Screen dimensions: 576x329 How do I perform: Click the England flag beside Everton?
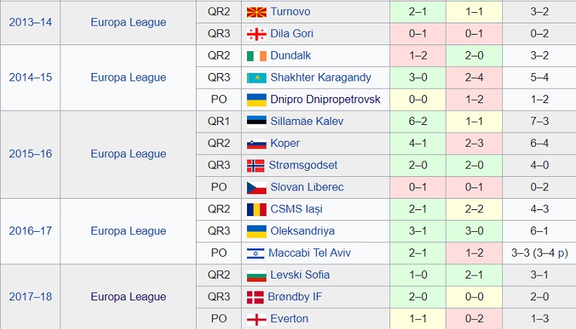click(x=257, y=319)
